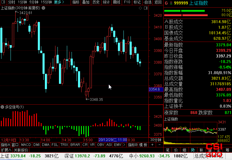This screenshot has width=232, height=160.
Task: Switch to the DMA indicator
Action: [x=45, y=145]
